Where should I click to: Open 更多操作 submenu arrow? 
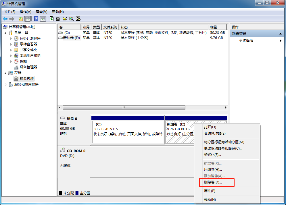(281, 41)
